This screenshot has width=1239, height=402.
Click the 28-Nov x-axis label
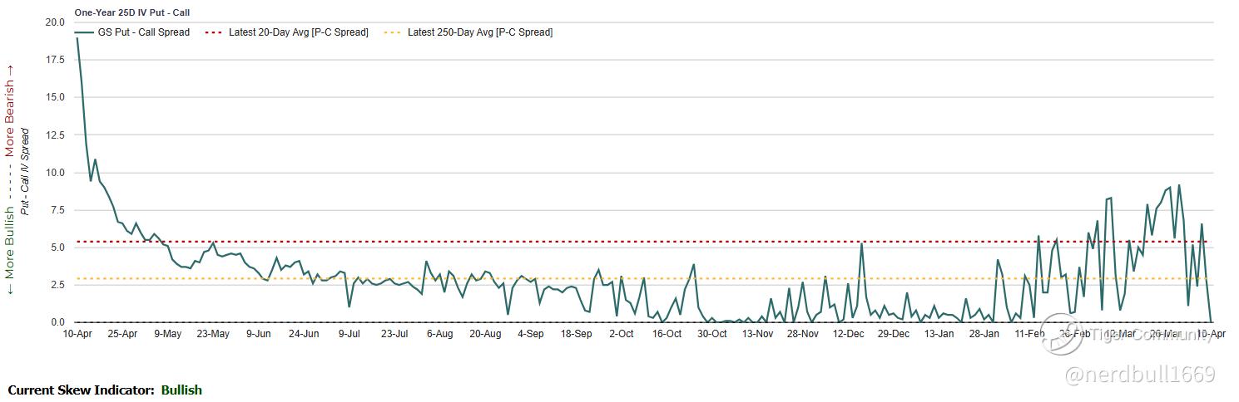point(802,334)
